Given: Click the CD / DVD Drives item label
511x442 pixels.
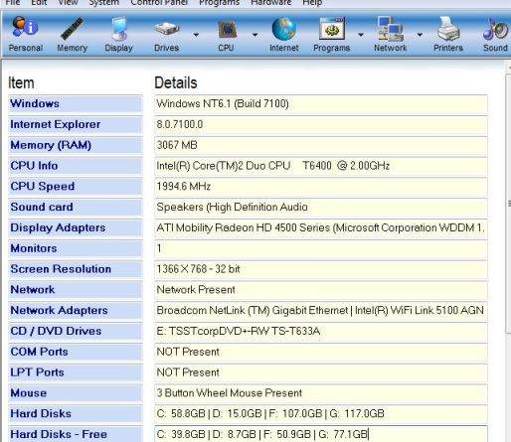Looking at the screenshot, I should coord(76,331).
